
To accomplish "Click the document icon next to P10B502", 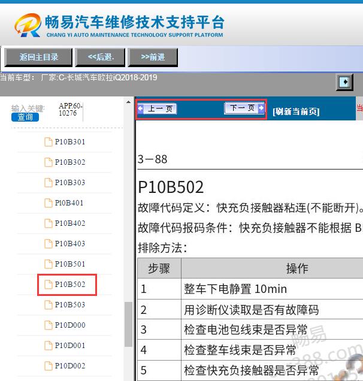I will point(49,285).
